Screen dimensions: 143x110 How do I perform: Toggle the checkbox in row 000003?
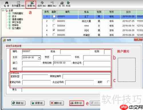tap(54, 21)
